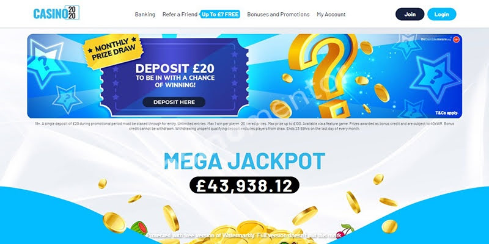This screenshot has height=244, width=489.
Task: Click the large blue star with question mark on banner's right
Action: point(435,77)
